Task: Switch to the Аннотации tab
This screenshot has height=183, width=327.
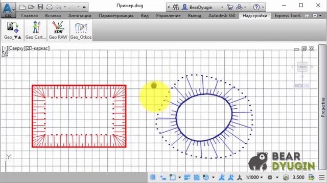Action: [80, 16]
